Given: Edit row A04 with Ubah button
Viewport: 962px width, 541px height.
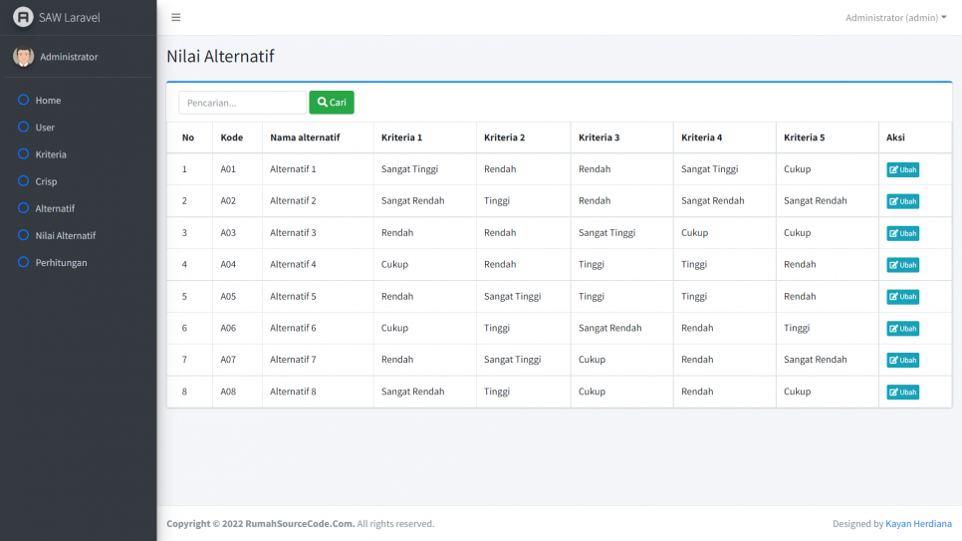Looking at the screenshot, I should pyautogui.click(x=902, y=265).
